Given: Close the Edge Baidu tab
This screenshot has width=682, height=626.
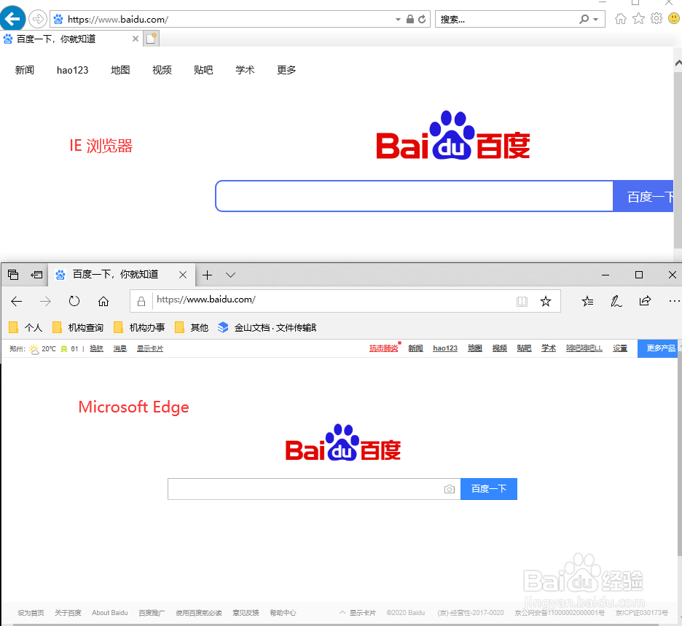Looking at the screenshot, I should tap(183, 275).
